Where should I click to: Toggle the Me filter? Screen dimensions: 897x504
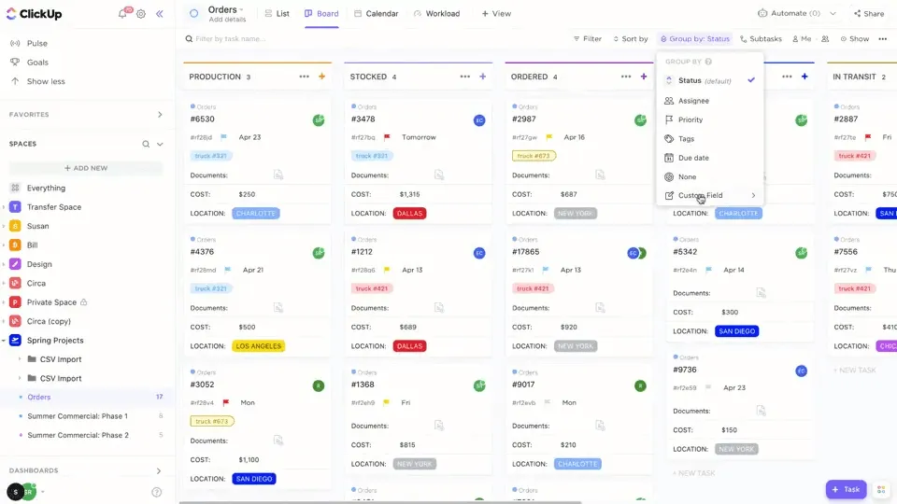[x=802, y=39]
